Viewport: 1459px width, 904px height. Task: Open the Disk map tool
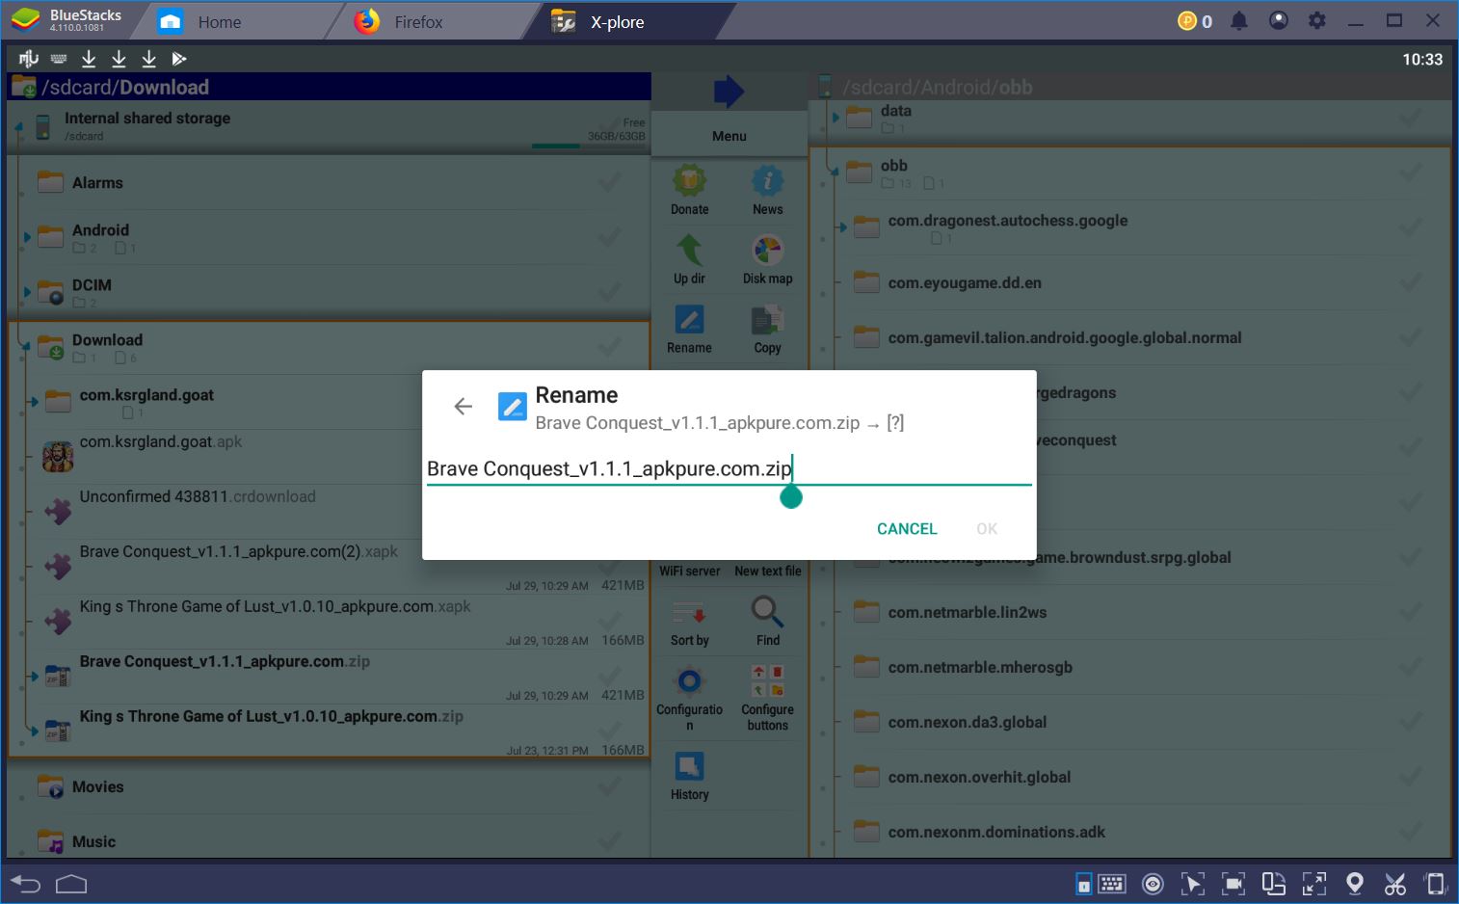[x=767, y=251]
